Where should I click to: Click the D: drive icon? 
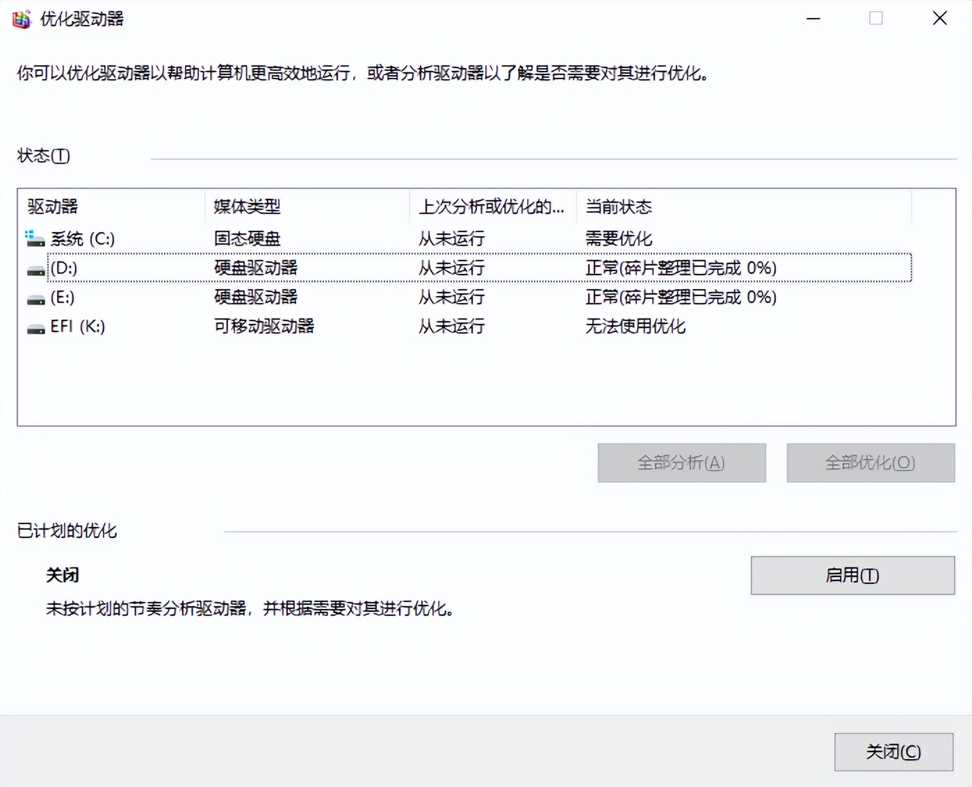pyautogui.click(x=35, y=270)
